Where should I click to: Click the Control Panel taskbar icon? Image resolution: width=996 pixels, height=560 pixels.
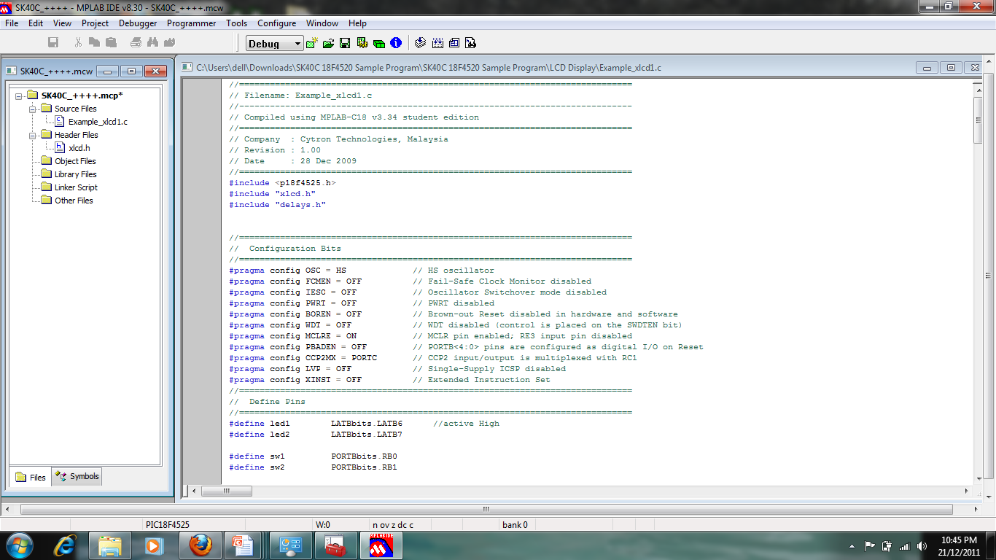[290, 545]
